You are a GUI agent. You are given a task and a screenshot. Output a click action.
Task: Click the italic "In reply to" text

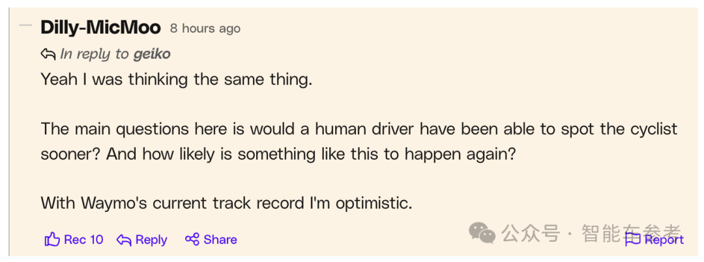tap(95, 54)
